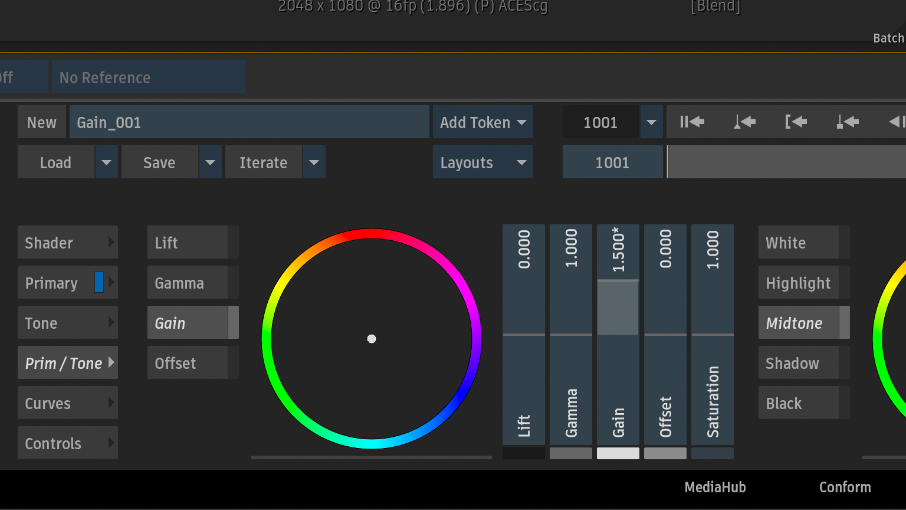Image resolution: width=906 pixels, height=510 pixels.
Task: Click the white center dot of the color wheel
Action: pyautogui.click(x=372, y=339)
